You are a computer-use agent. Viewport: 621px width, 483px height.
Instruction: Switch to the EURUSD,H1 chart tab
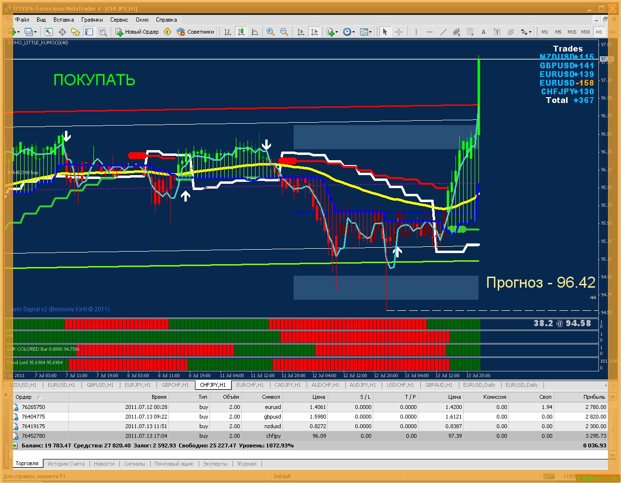point(61,385)
